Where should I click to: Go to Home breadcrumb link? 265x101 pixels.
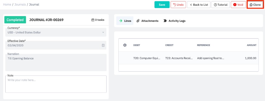point(7,4)
